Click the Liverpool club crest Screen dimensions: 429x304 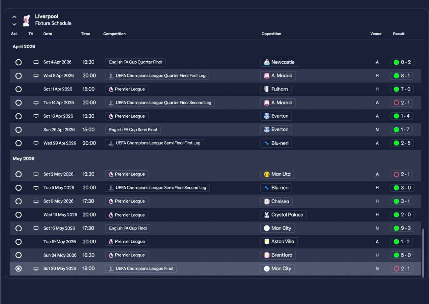point(26,20)
